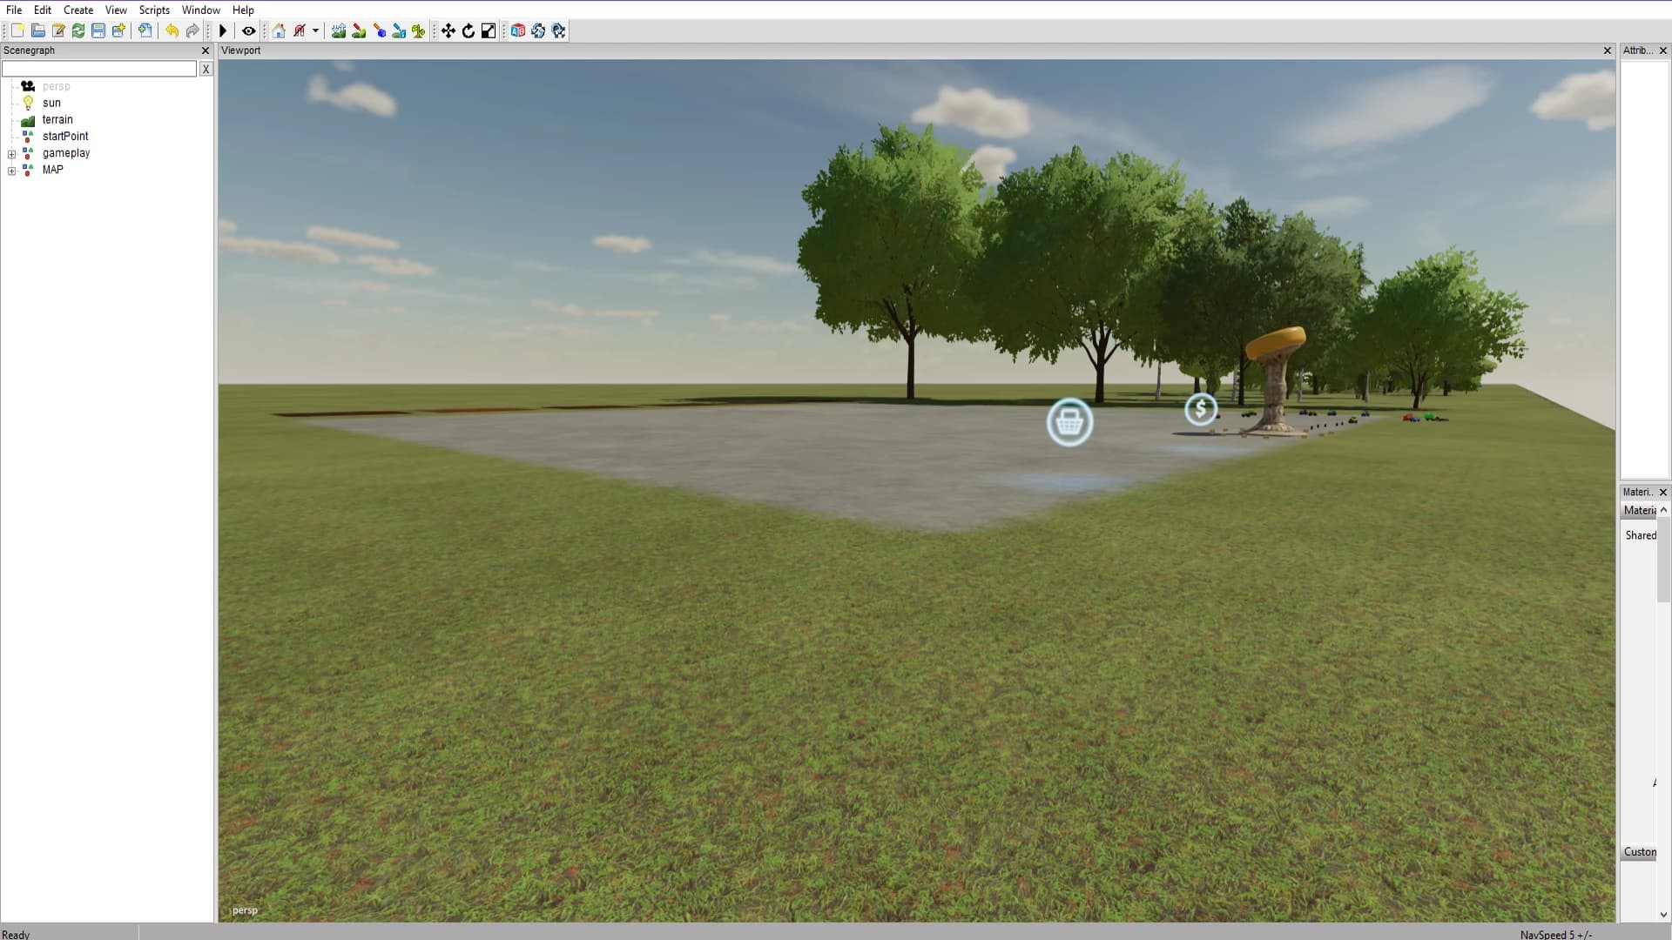Undo the last action with the yellow arrow
1672x940 pixels.
coord(172,31)
